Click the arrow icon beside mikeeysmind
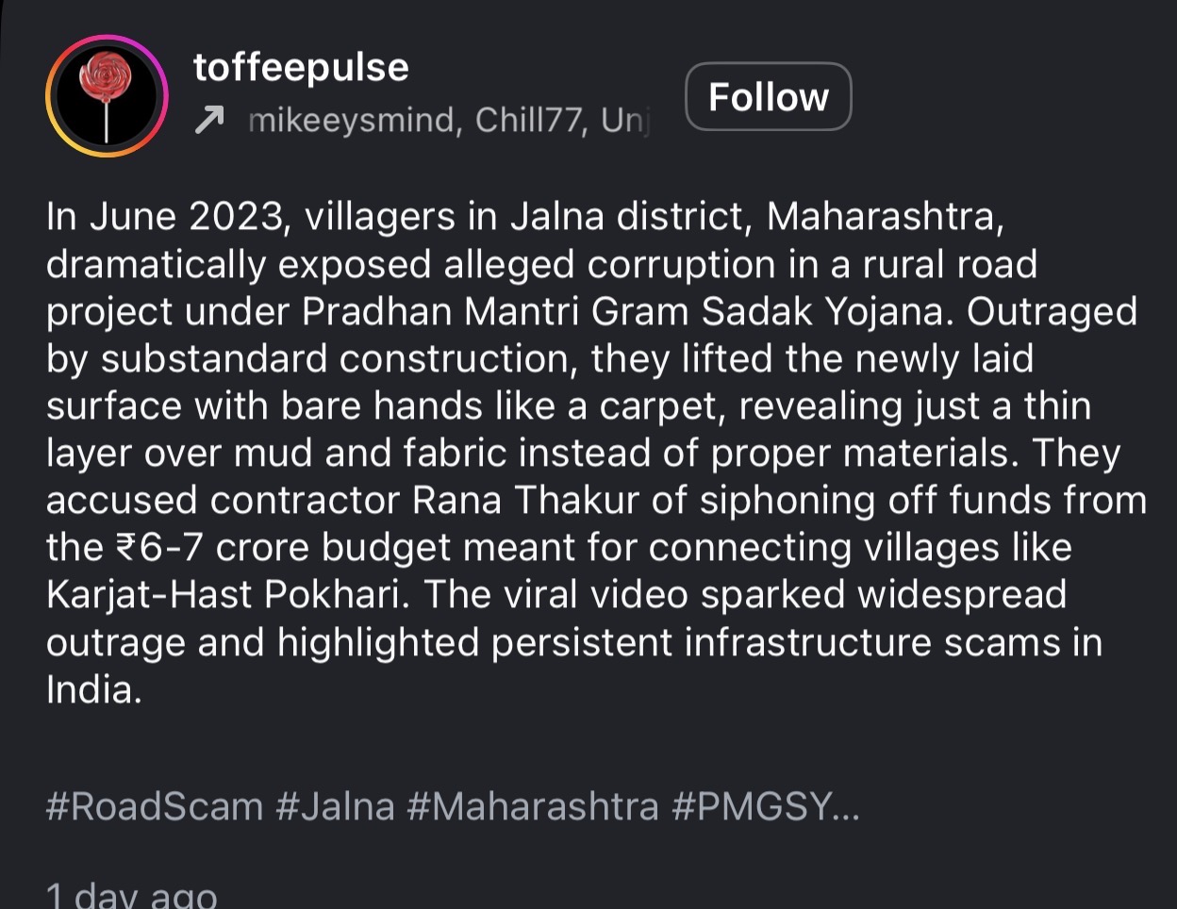The image size is (1177, 909). [209, 120]
